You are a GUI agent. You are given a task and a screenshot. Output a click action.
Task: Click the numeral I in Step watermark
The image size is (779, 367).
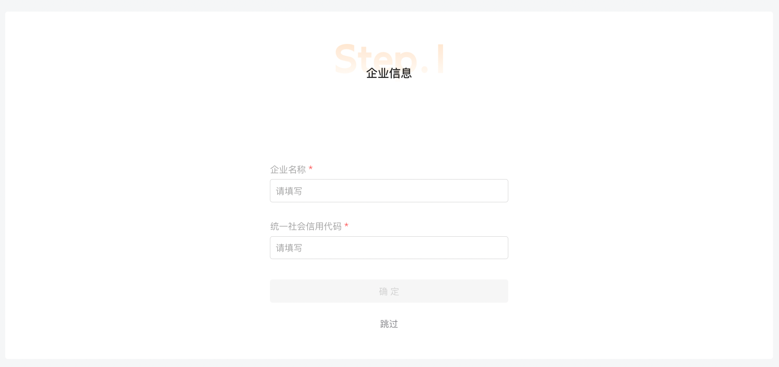click(x=440, y=59)
